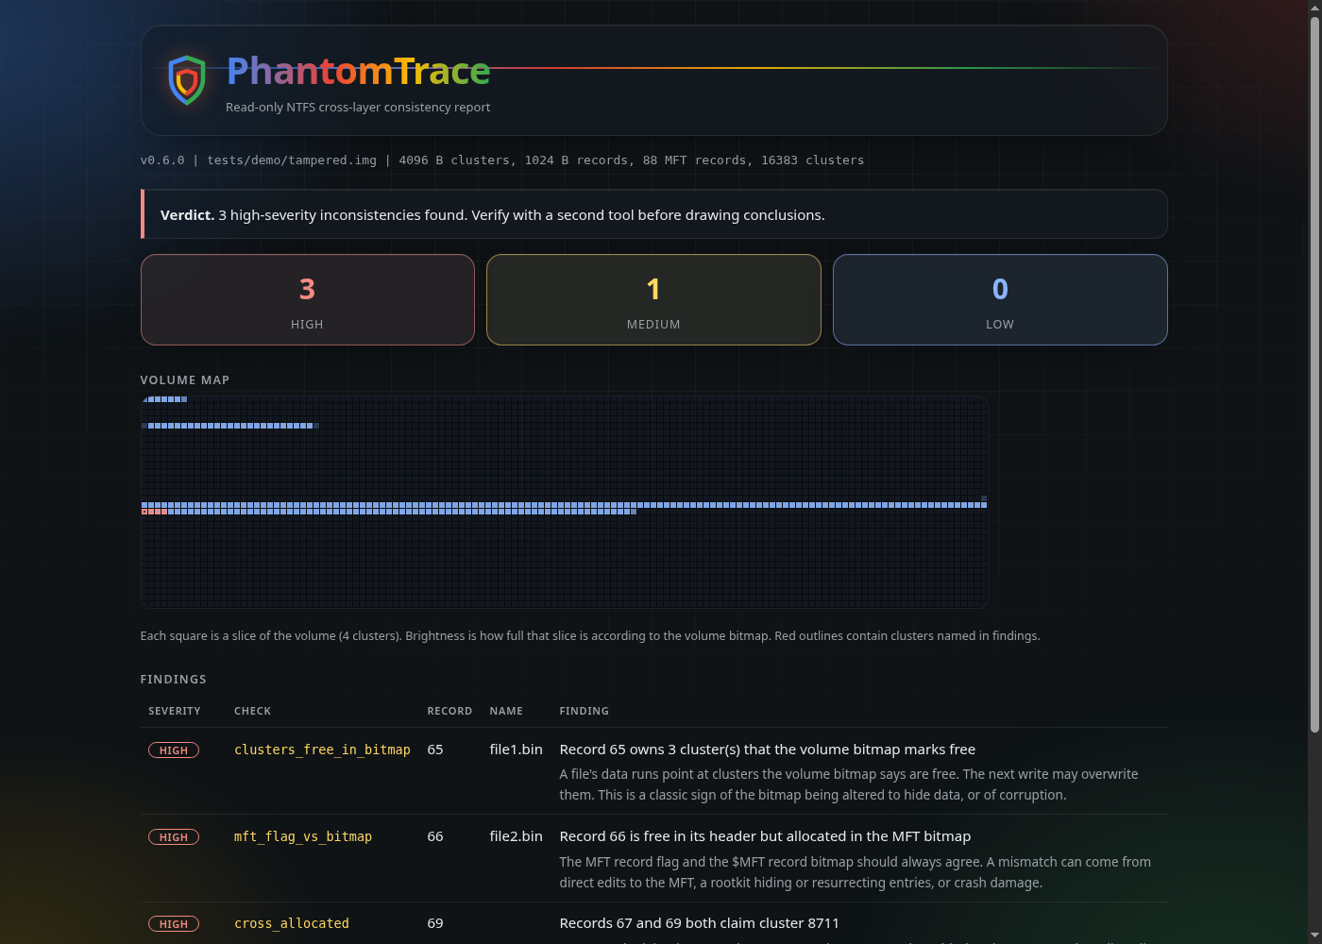The height and width of the screenshot is (944, 1322).
Task: Click HIGH badge in cross_allocated row
Action: pos(174,924)
